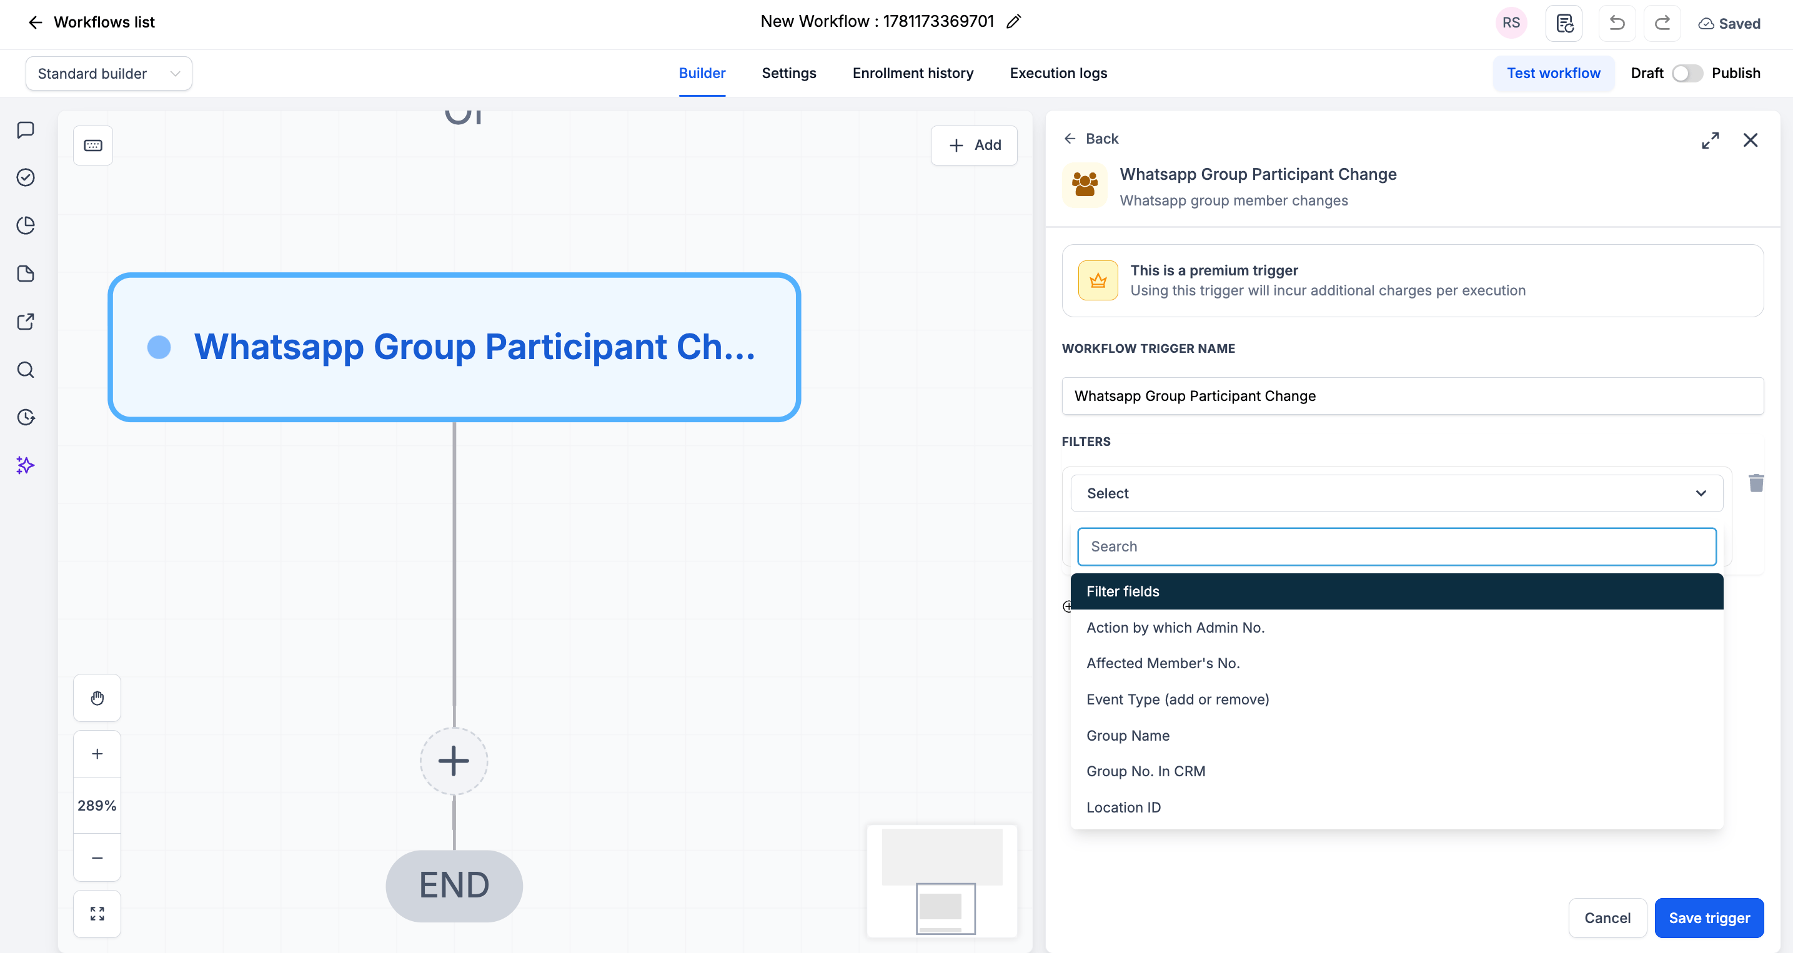Open comments sidebar icon
The height and width of the screenshot is (953, 1793).
[x=26, y=130]
